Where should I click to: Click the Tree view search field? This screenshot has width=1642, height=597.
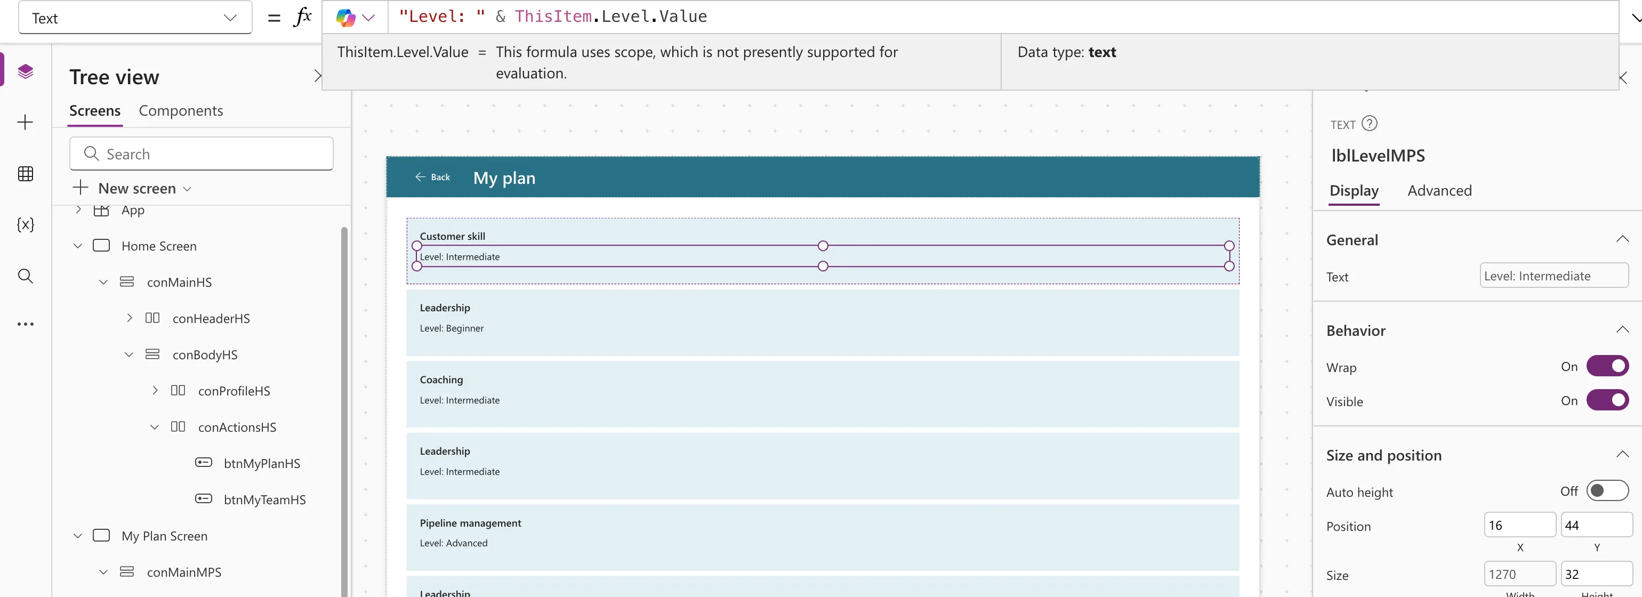(x=202, y=154)
